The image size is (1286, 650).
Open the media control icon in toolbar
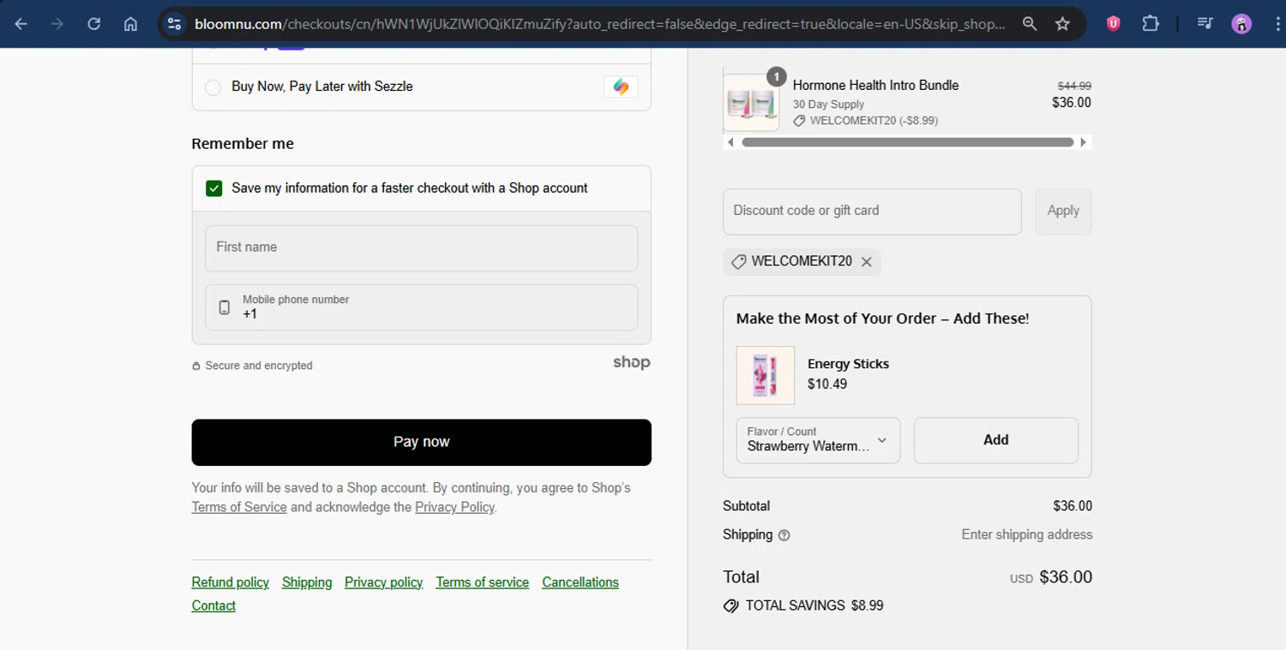point(1205,24)
